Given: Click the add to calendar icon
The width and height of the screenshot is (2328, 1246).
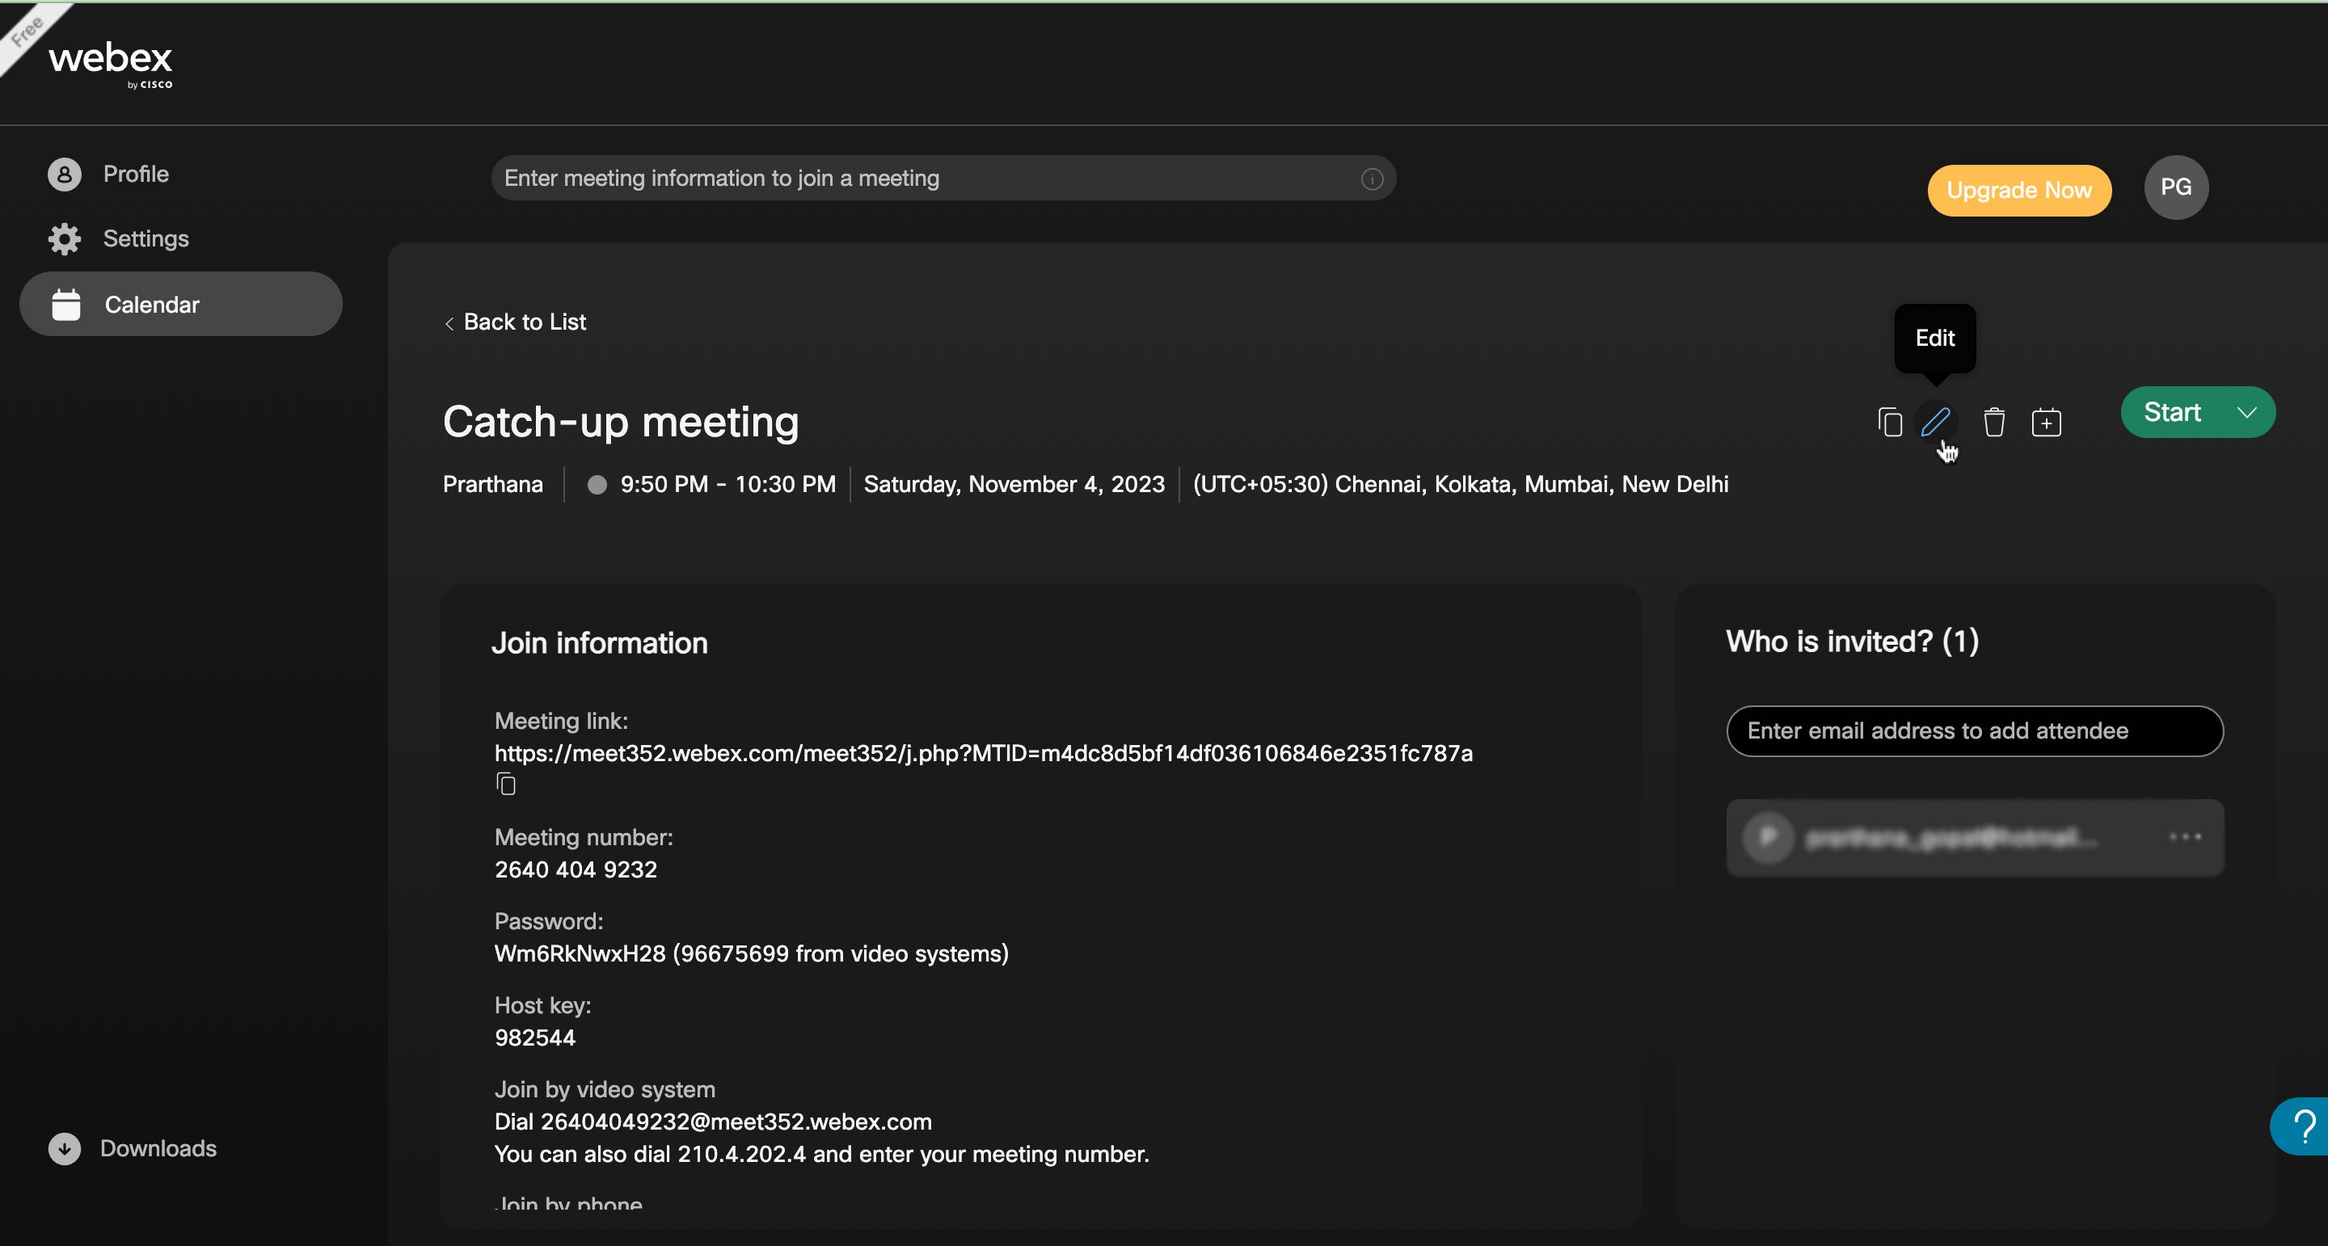Looking at the screenshot, I should (x=2046, y=423).
